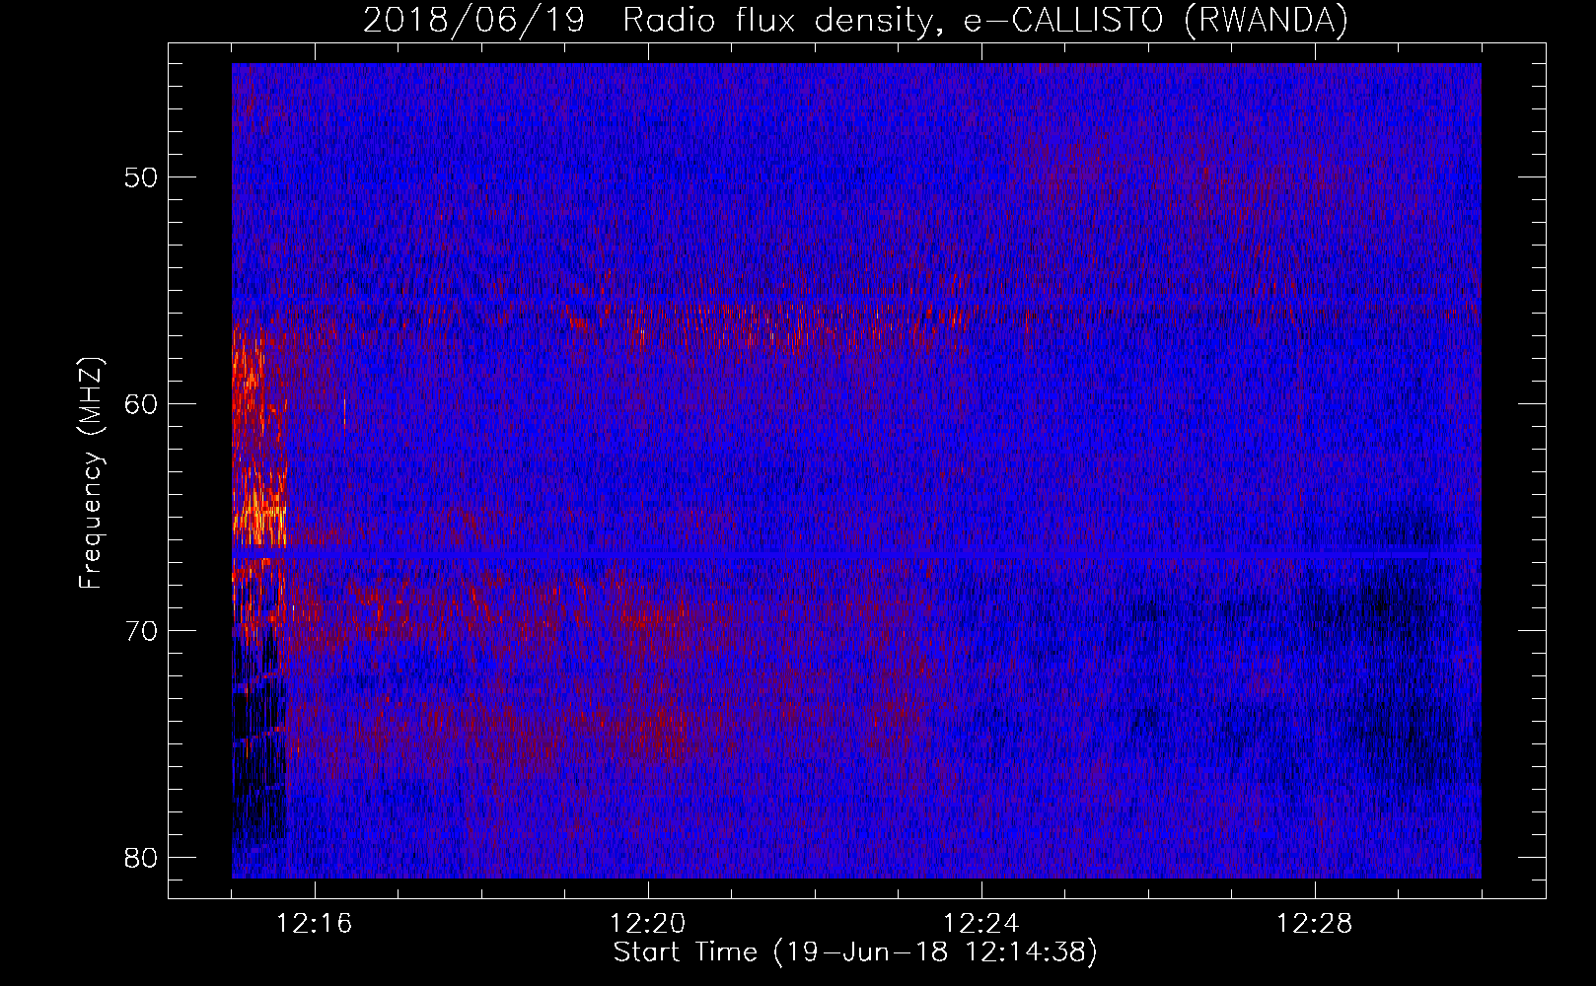Click the 12:16 time tick label
The image size is (1596, 986).
(x=315, y=924)
